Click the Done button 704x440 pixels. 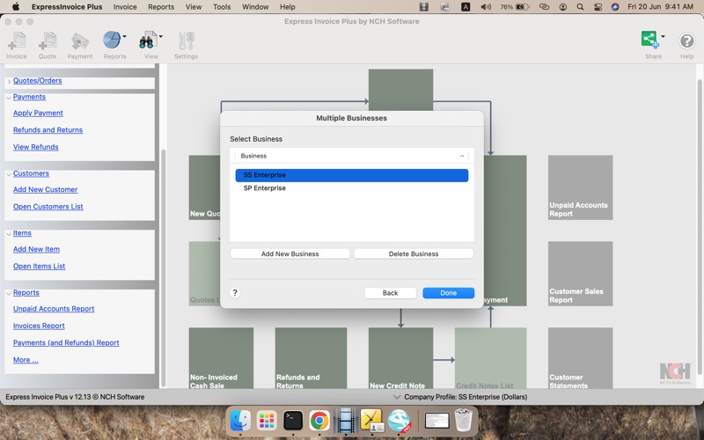coord(448,293)
